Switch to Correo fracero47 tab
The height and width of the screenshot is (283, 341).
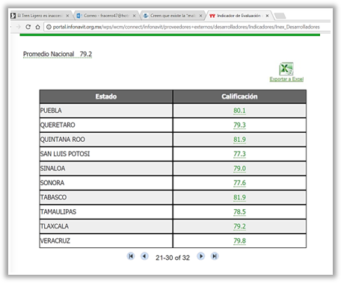[x=106, y=16]
